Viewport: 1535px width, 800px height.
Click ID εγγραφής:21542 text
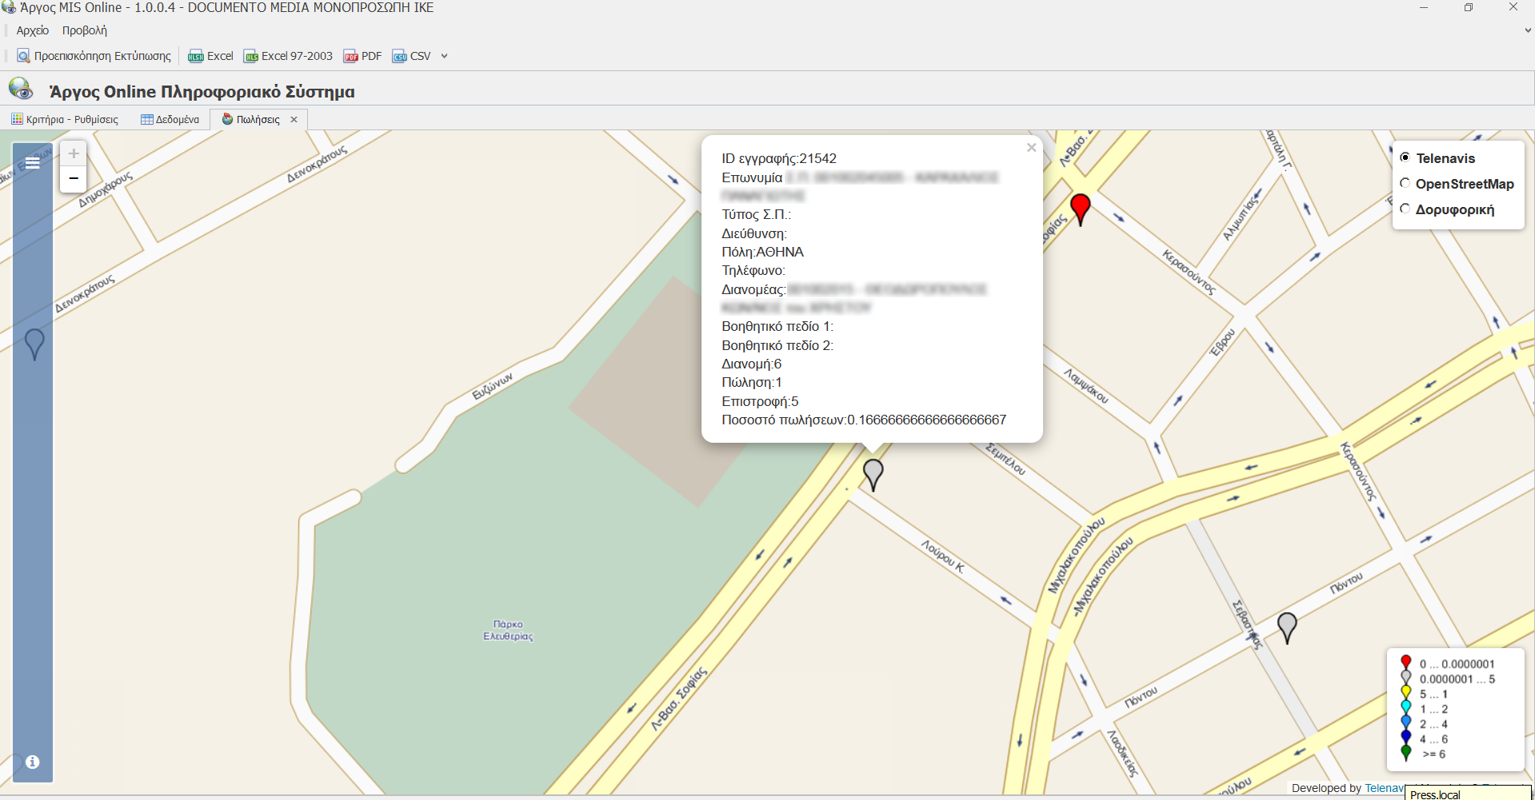coord(778,158)
